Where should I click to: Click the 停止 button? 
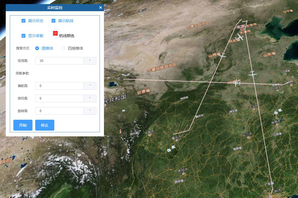[45, 125]
